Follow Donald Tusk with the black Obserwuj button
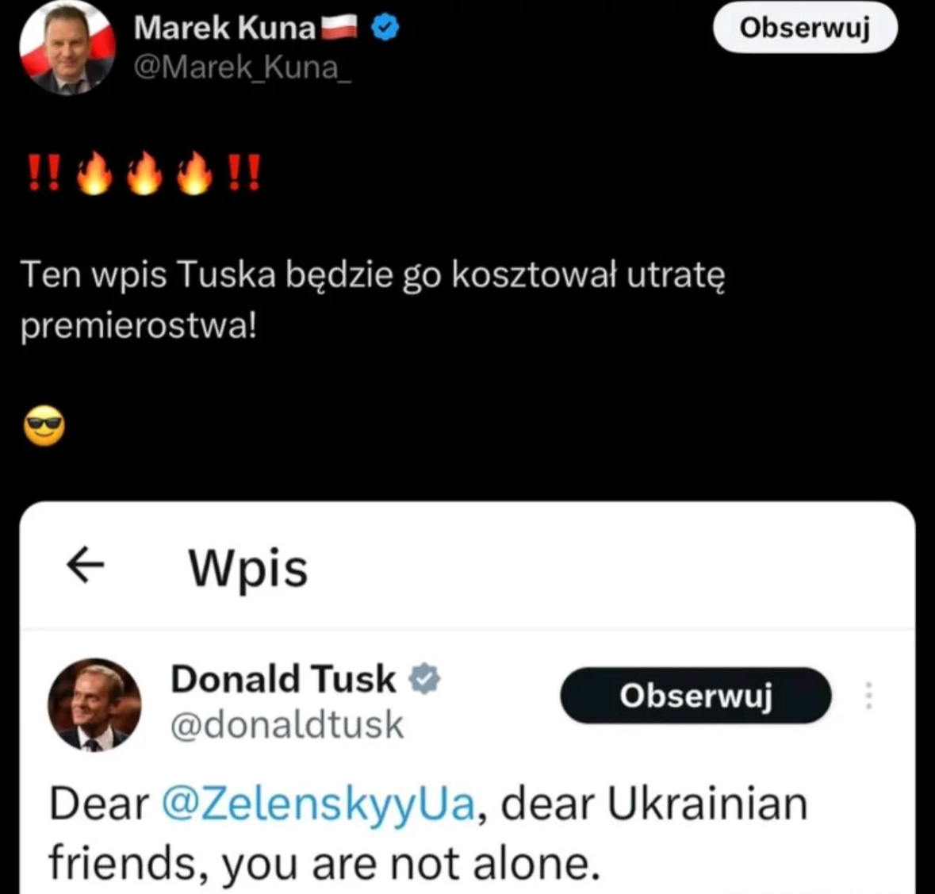The height and width of the screenshot is (894, 935). tap(696, 696)
